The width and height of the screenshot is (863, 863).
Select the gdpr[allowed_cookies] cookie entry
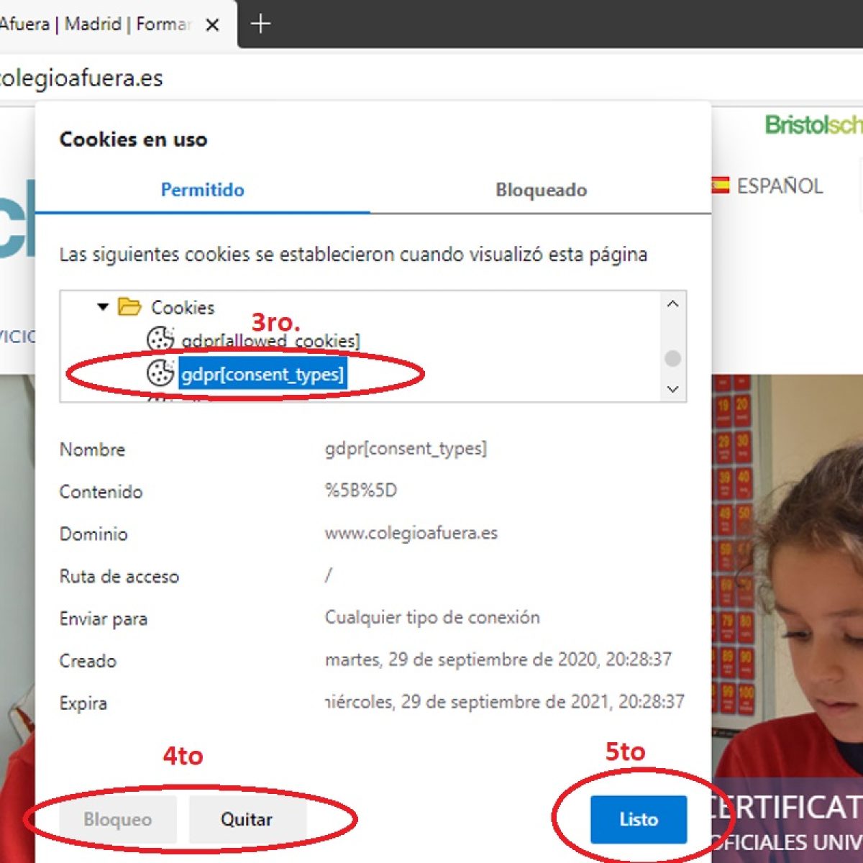pos(270,341)
